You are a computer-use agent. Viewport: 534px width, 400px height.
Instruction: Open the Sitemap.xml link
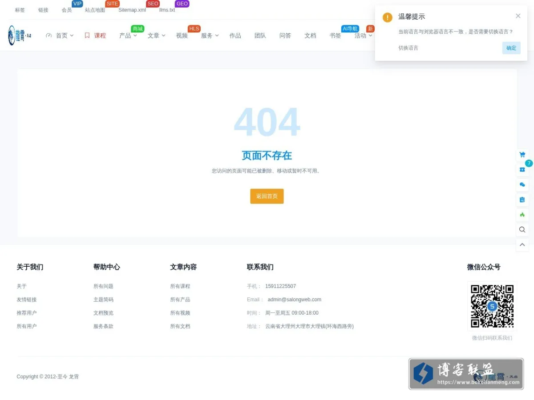pyautogui.click(x=132, y=10)
